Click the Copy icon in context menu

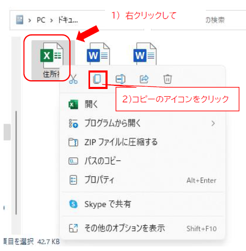[97, 79]
